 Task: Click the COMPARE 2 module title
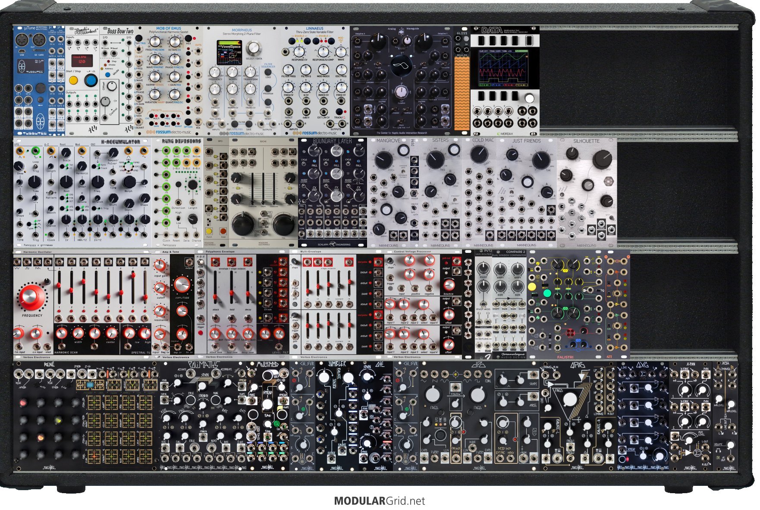point(515,252)
